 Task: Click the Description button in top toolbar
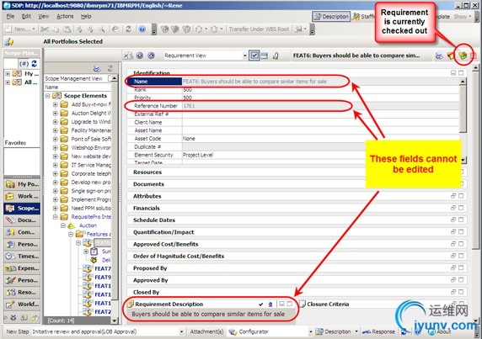pyautogui.click(x=331, y=17)
